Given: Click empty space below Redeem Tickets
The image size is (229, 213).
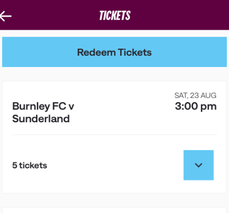Looking at the screenshot, I should coord(114,74).
